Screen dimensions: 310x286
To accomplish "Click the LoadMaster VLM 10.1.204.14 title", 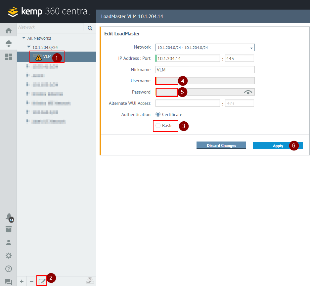I will 132,17.
